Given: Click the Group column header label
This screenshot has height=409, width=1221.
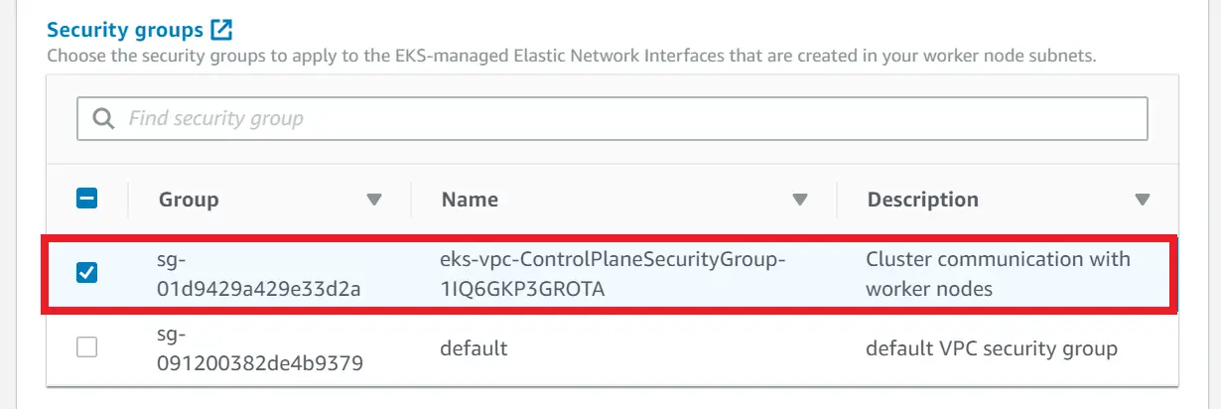Looking at the screenshot, I should [x=189, y=200].
